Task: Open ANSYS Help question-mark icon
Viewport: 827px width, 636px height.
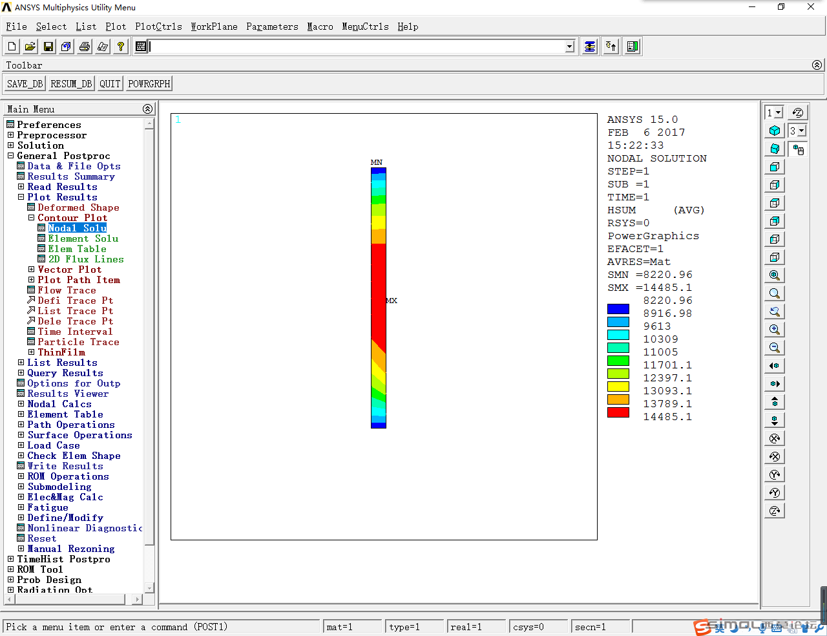Action: [121, 47]
